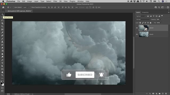Viewport: 170px width, 95px height.
Task: Click the Home button in options bar
Action: click(3, 7)
